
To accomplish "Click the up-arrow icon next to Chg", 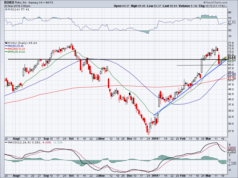I will coord(226,6).
